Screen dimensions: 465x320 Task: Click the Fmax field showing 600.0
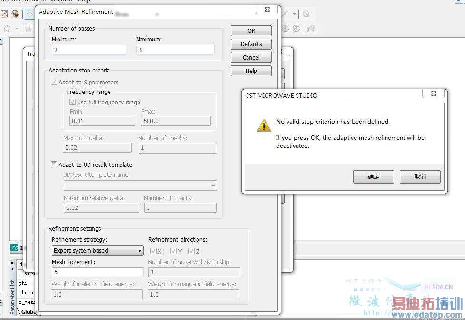coord(176,121)
